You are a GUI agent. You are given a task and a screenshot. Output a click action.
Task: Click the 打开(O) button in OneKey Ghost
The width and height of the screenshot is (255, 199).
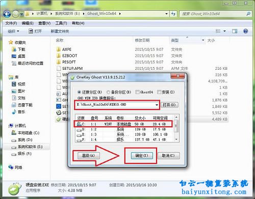tap(169, 105)
